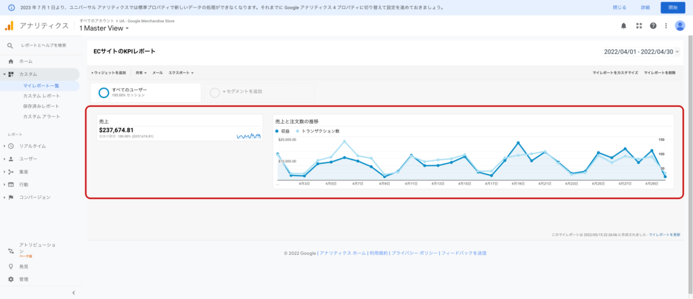Viewport: 693px width, 299px height.
Task: Click +ウィジェットを追加
Action: (108, 72)
